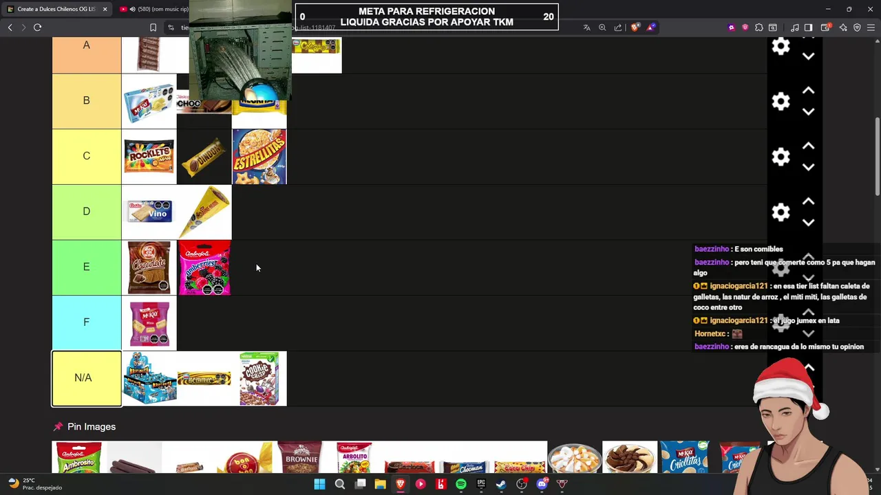Open settings gear for tier C
The width and height of the screenshot is (881, 495).
(x=781, y=157)
